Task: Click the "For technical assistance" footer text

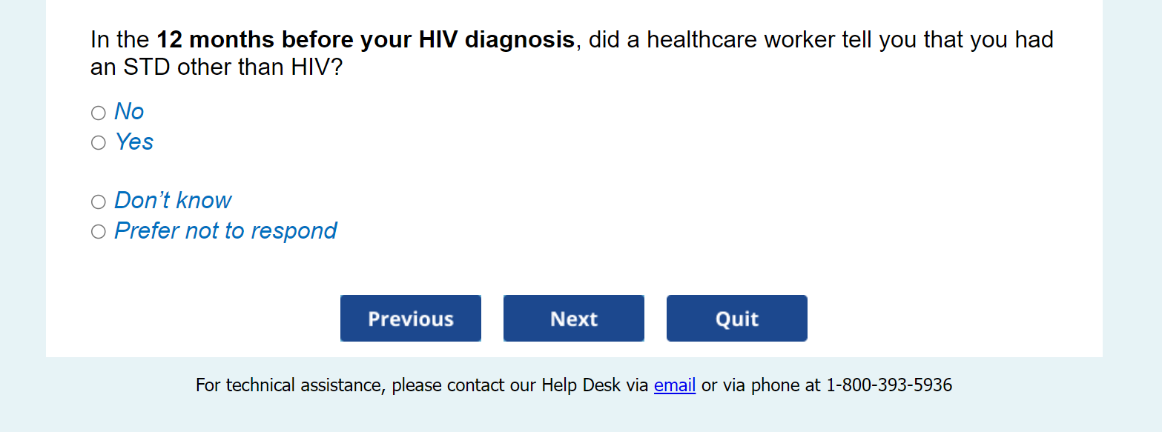Action: click(290, 385)
